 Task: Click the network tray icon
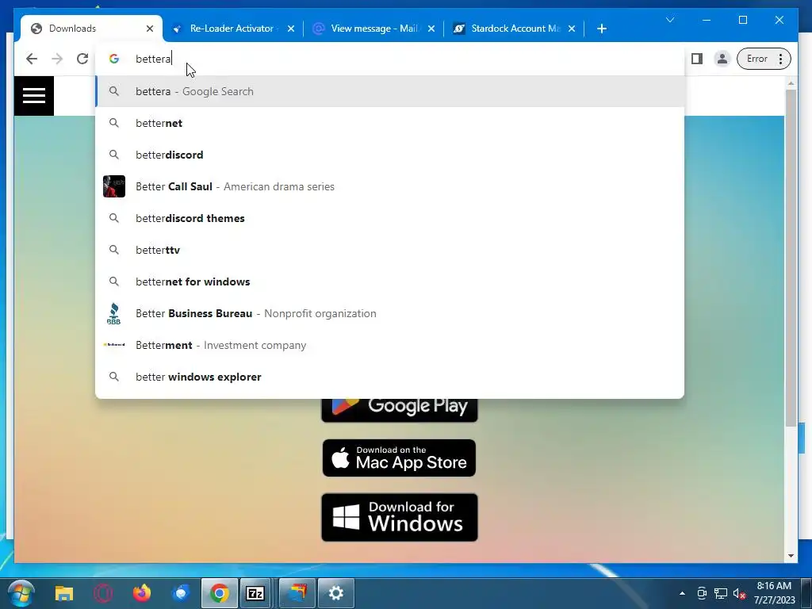[x=721, y=593]
